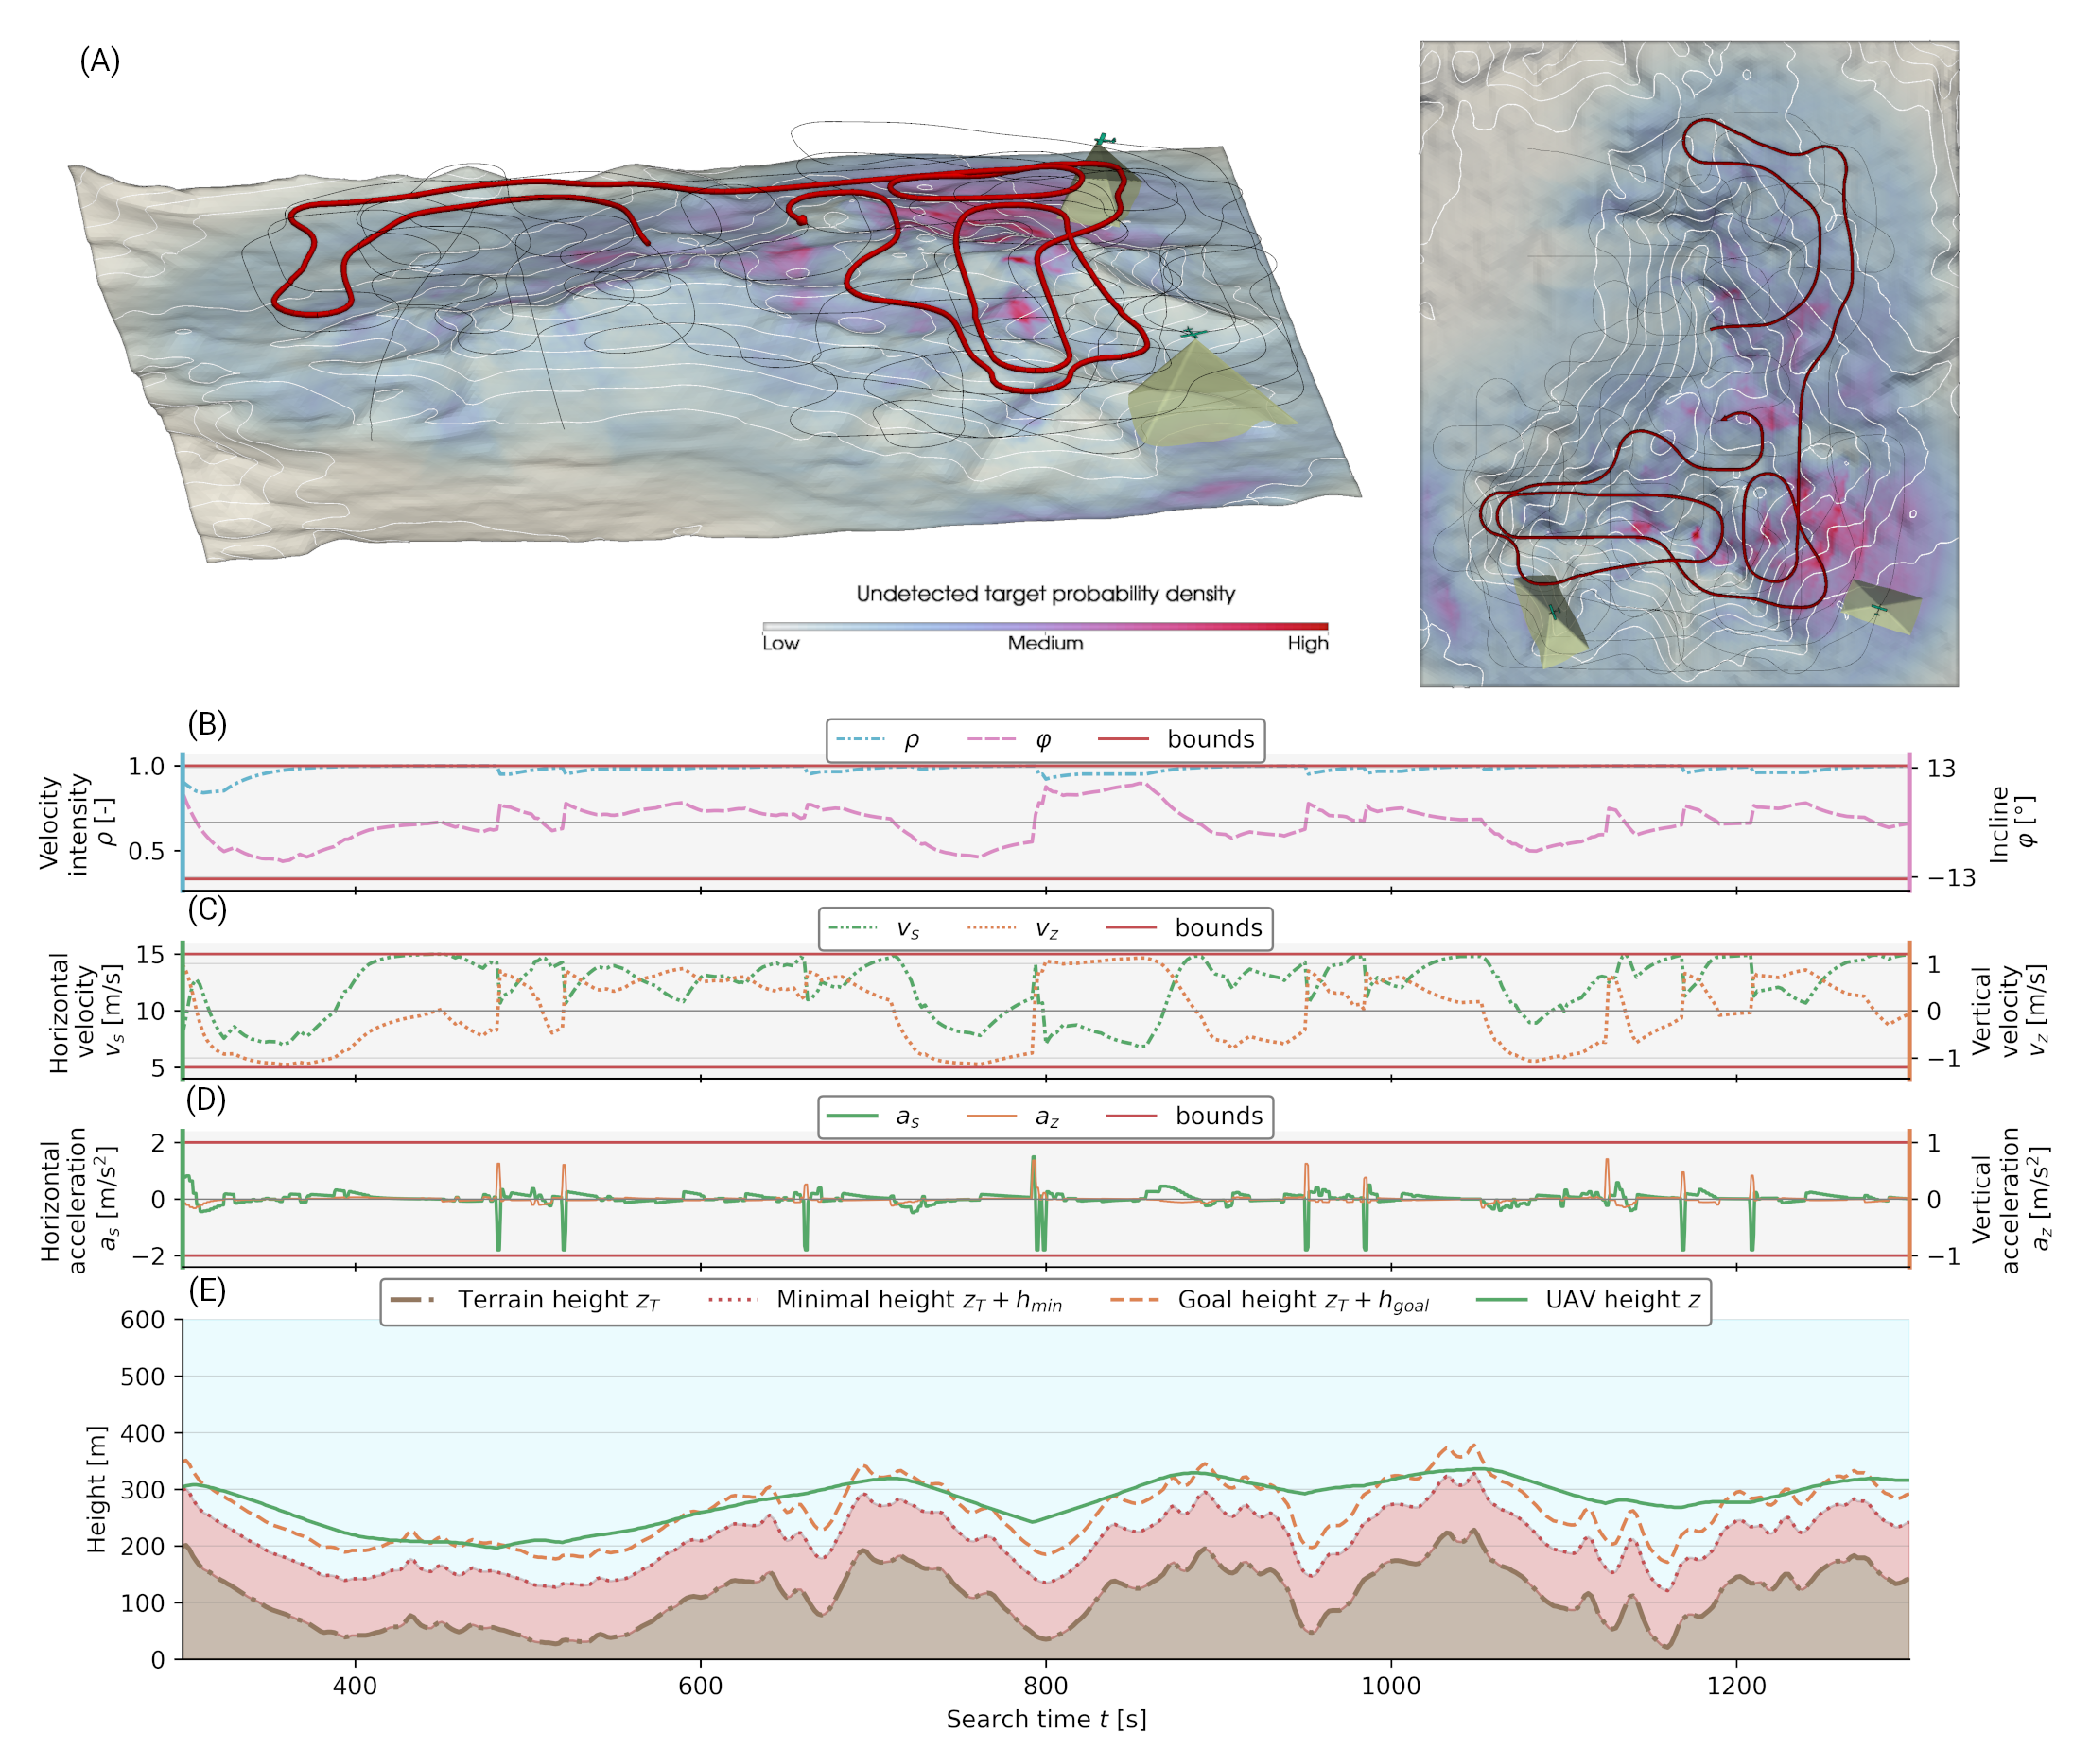2073x1749 pixels.
Task: Click the incline tick label −13
Action: point(1951,878)
